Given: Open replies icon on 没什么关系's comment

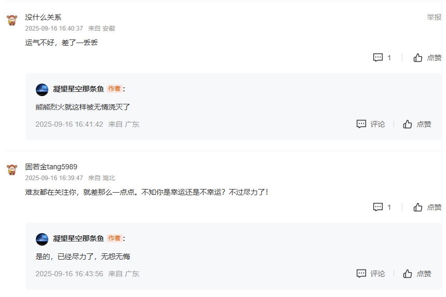Looking at the screenshot, I should pyautogui.click(x=378, y=58).
